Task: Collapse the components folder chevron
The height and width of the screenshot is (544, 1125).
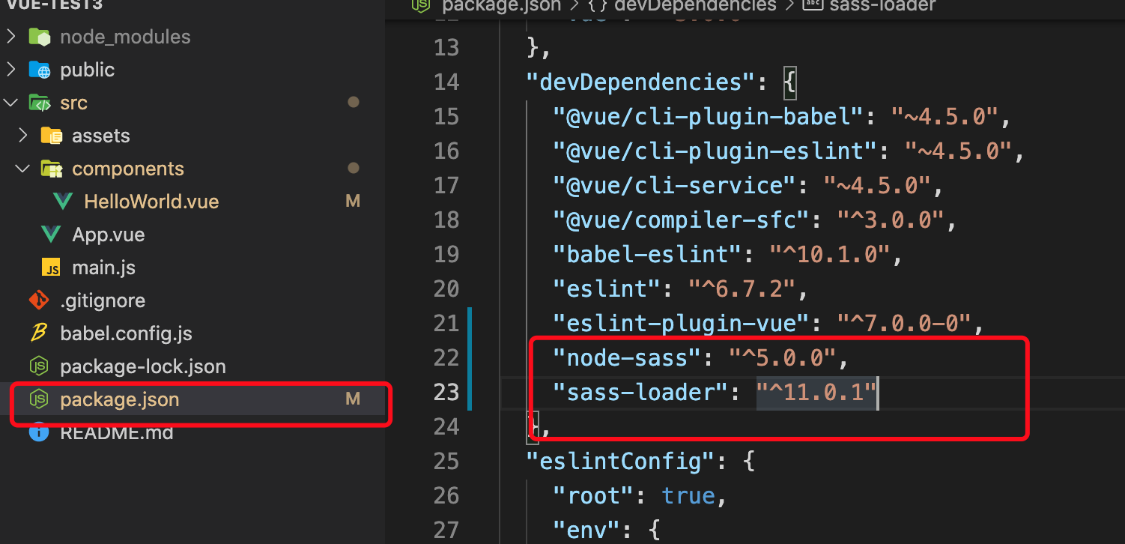Action: (22, 169)
